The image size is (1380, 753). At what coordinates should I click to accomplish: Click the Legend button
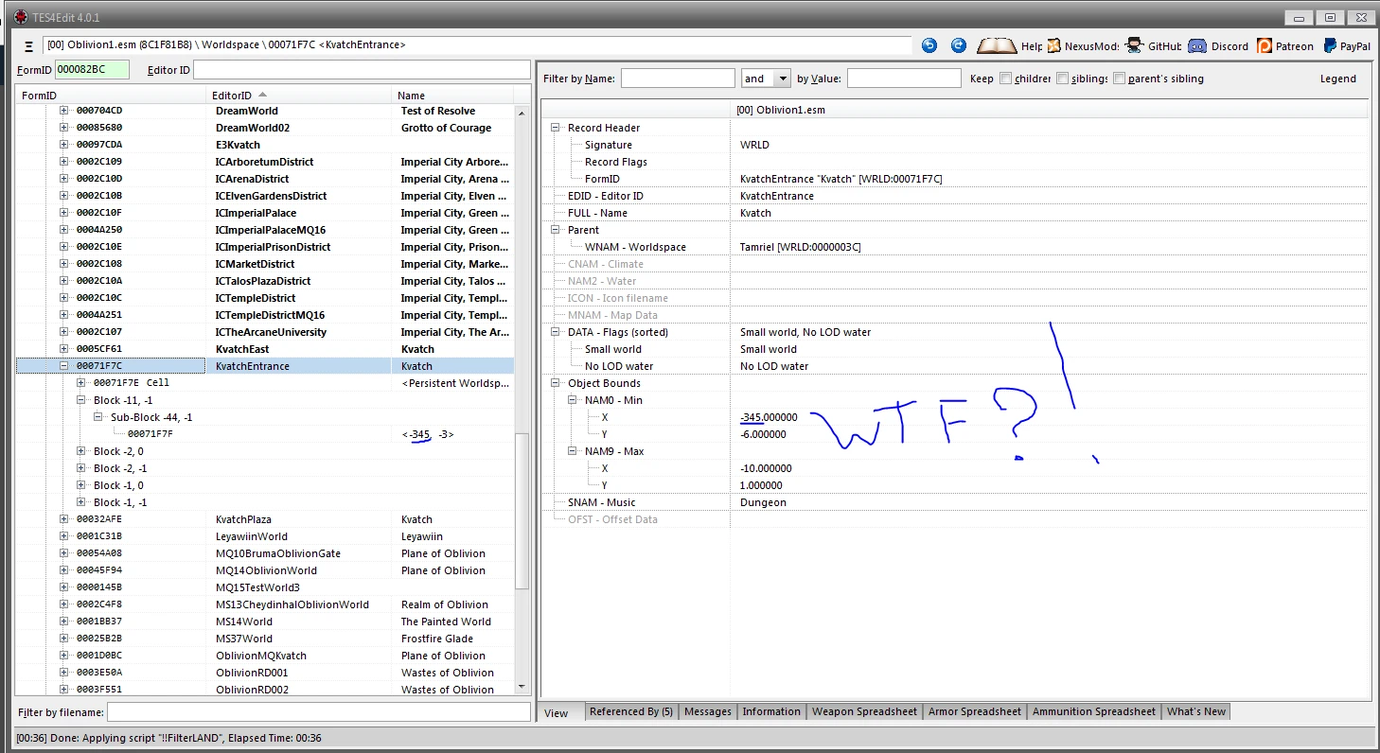tap(1338, 79)
